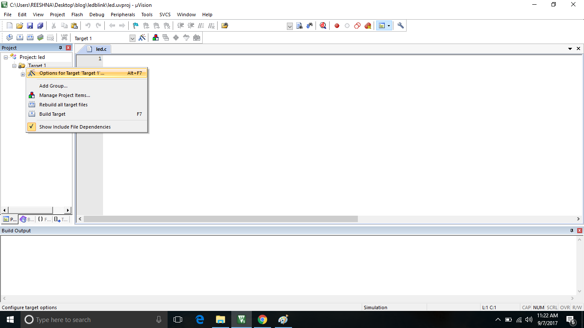Click the Manage Project Items colored blocks icon
The width and height of the screenshot is (584, 328).
click(x=156, y=38)
